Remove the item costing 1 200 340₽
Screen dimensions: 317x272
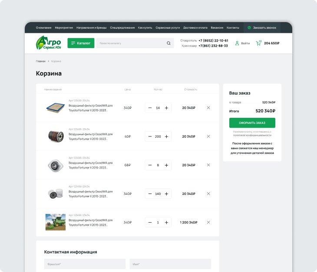tap(208, 222)
